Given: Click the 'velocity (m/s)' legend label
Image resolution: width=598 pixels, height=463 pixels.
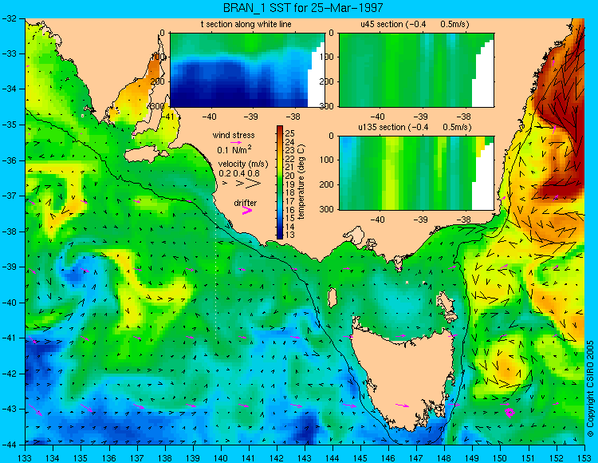Looking at the screenshot, I should (243, 164).
